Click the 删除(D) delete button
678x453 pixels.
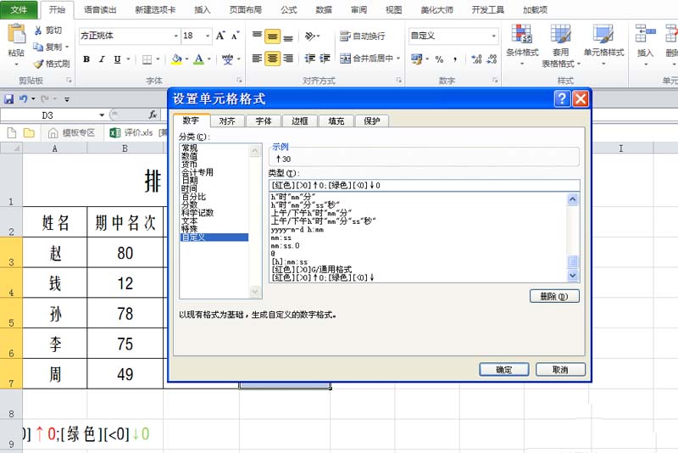554,296
